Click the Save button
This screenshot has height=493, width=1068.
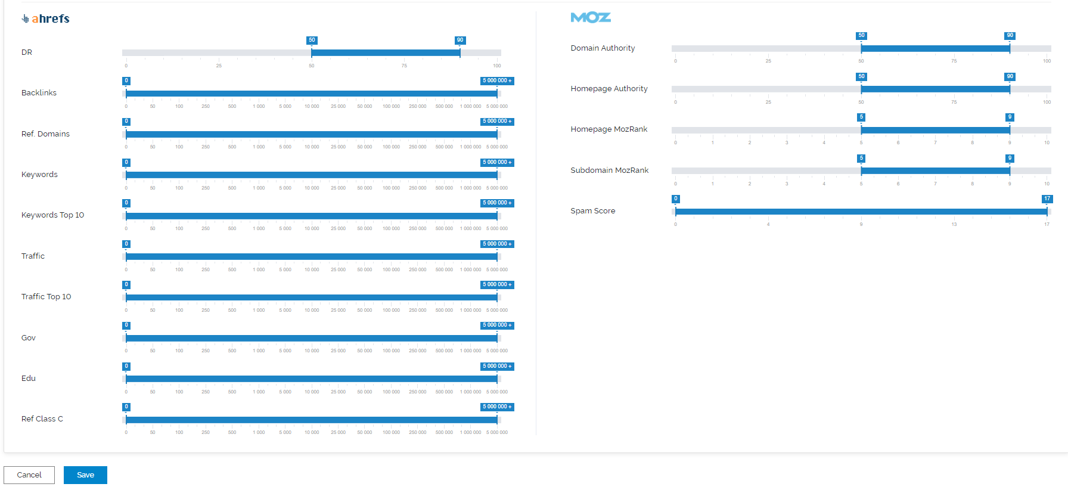click(85, 475)
